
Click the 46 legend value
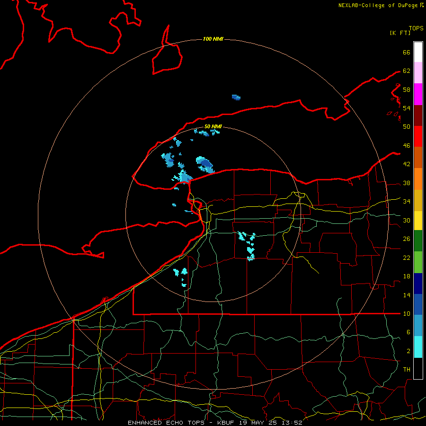click(x=407, y=146)
